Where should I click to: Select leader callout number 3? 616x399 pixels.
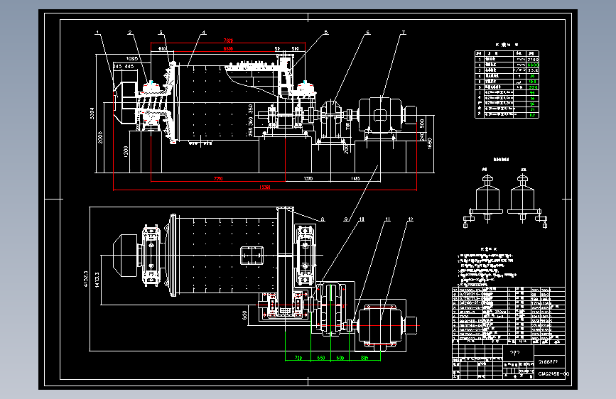click(x=161, y=33)
